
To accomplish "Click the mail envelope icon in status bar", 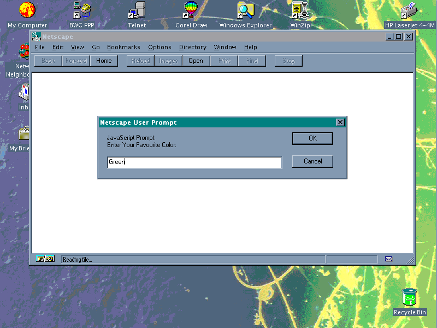I will pyautogui.click(x=388, y=259).
